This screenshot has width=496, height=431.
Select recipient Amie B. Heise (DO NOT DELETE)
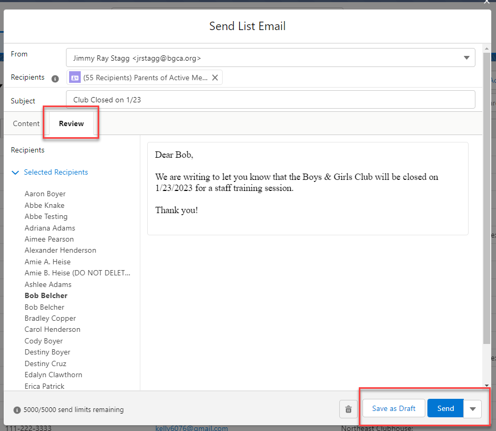click(x=78, y=273)
